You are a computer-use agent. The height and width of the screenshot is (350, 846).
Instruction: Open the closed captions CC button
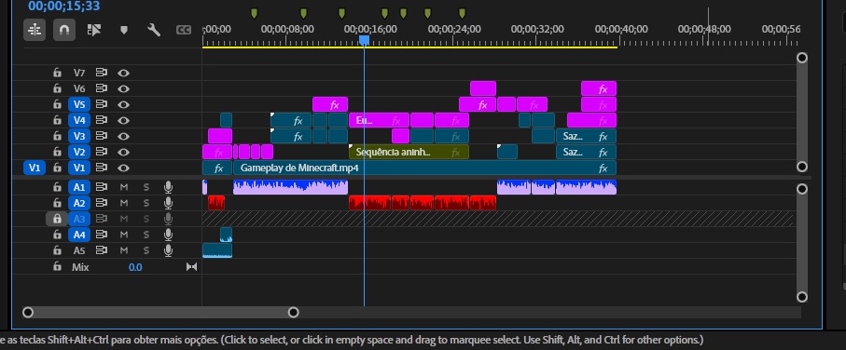[184, 30]
